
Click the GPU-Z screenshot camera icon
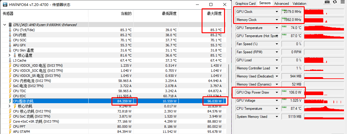(327, 2)
